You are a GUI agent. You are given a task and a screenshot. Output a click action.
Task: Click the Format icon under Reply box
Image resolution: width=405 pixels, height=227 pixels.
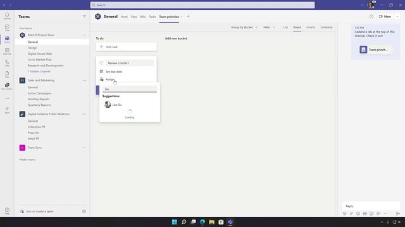pos(344,214)
